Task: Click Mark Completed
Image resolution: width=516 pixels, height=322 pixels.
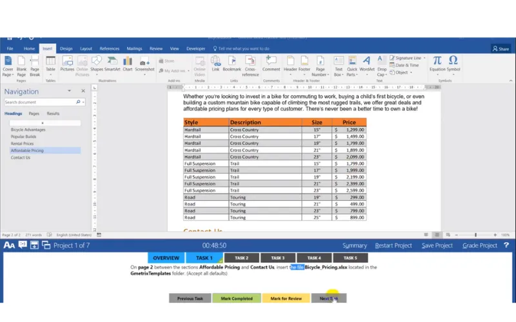Action: [237, 298]
